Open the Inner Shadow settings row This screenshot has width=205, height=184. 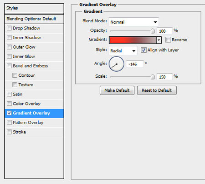(x=34, y=38)
